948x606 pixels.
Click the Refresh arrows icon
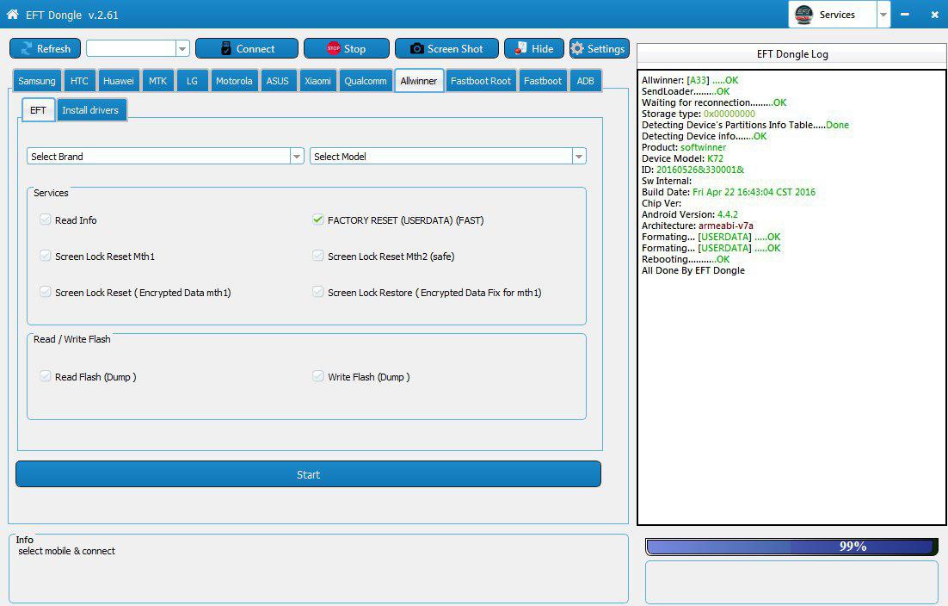coord(27,49)
